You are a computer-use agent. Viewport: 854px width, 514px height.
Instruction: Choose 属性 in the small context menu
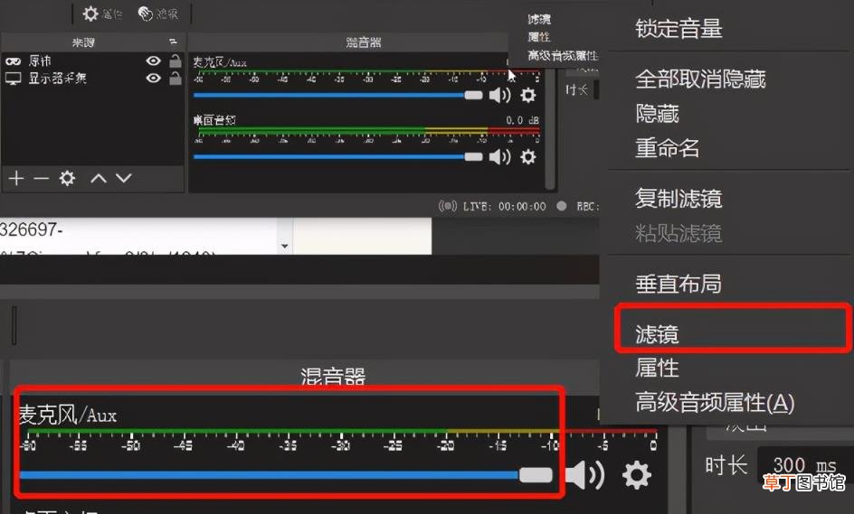point(538,37)
